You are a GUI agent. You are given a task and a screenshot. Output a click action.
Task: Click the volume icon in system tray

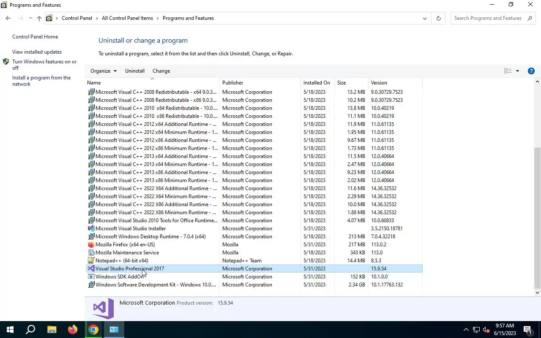[486, 330]
